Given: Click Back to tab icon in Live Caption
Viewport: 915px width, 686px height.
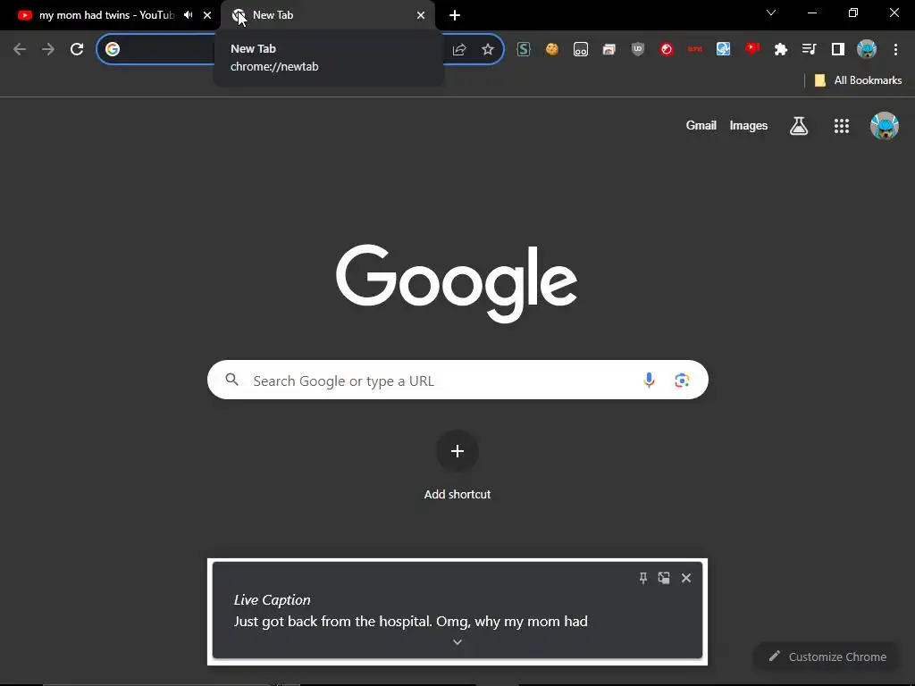Looking at the screenshot, I should coord(664,578).
